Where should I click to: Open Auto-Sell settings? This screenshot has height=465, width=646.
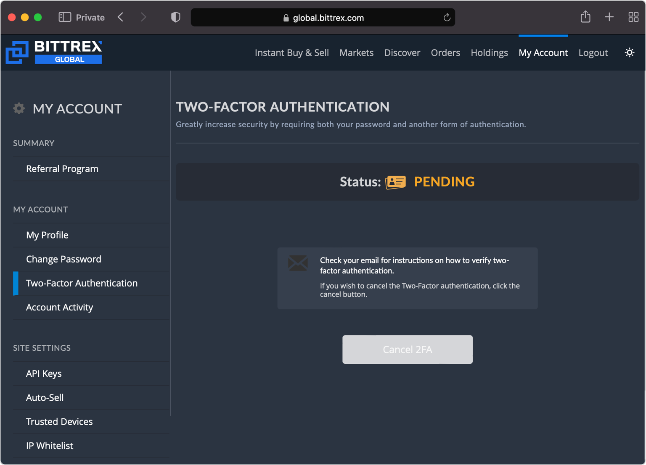pyautogui.click(x=92, y=398)
